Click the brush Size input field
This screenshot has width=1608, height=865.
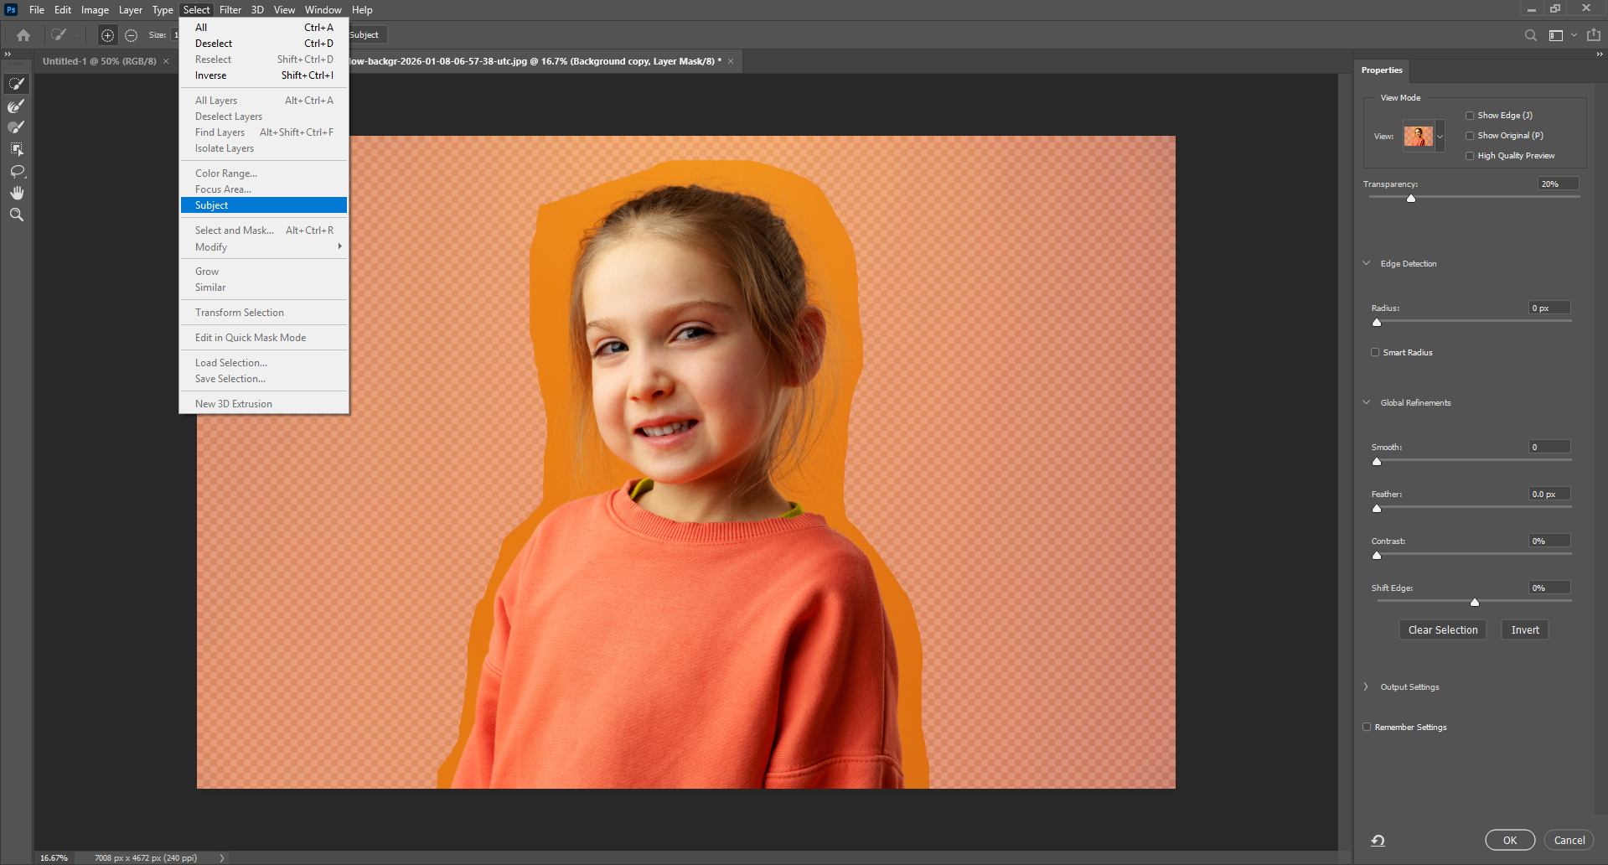176,35
